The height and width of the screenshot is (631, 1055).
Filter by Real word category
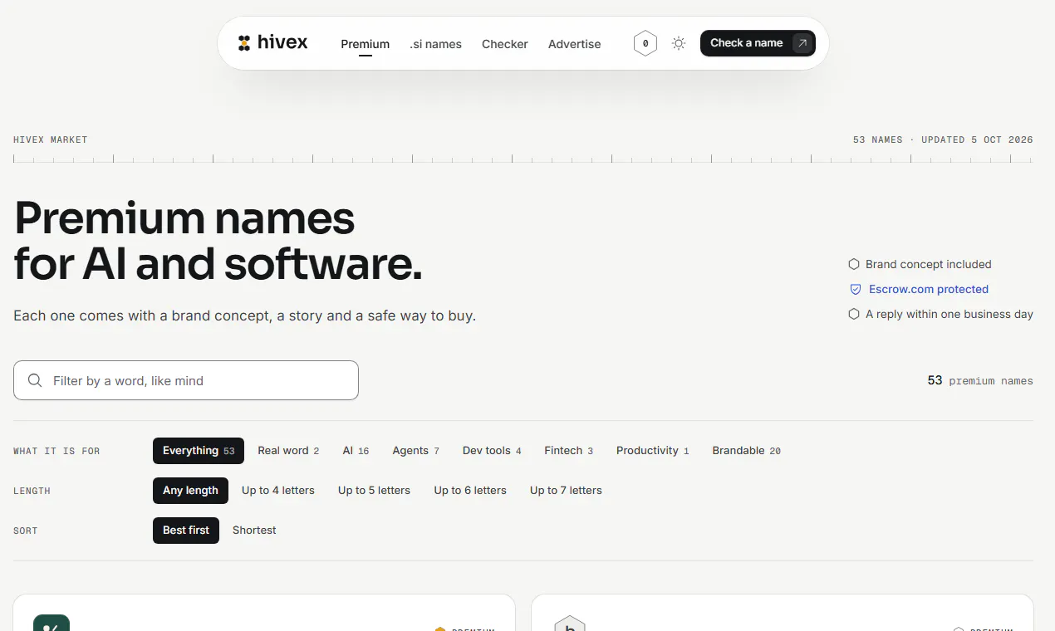tap(288, 451)
